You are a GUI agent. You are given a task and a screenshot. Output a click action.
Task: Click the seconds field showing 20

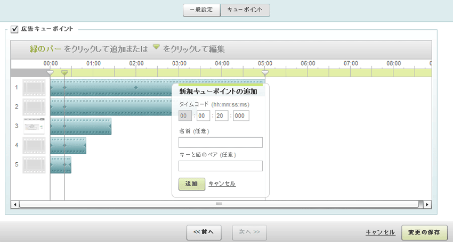(x=221, y=115)
